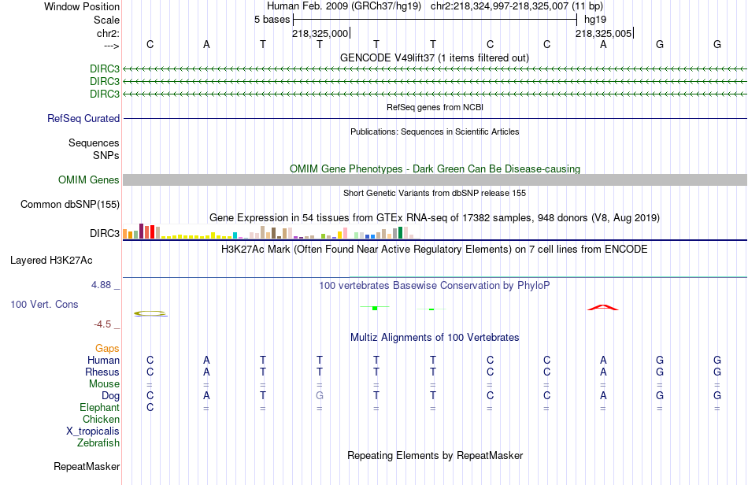Click the chr2: ruler label
The image size is (748, 485).
pyautogui.click(x=108, y=33)
